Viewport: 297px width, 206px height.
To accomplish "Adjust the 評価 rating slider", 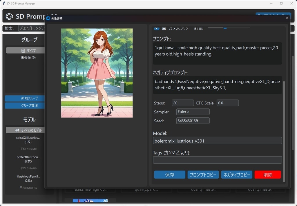I will point(225,28).
